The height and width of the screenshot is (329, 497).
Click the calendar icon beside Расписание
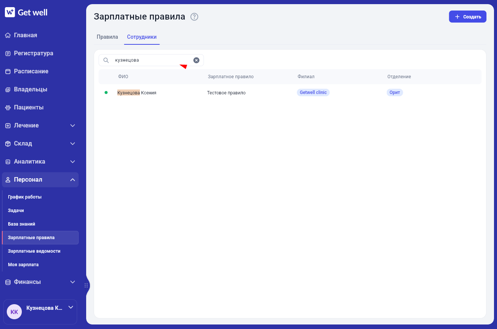pyautogui.click(x=8, y=71)
